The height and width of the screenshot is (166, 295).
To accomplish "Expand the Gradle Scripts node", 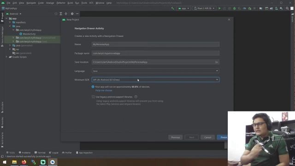I will tap(6, 57).
